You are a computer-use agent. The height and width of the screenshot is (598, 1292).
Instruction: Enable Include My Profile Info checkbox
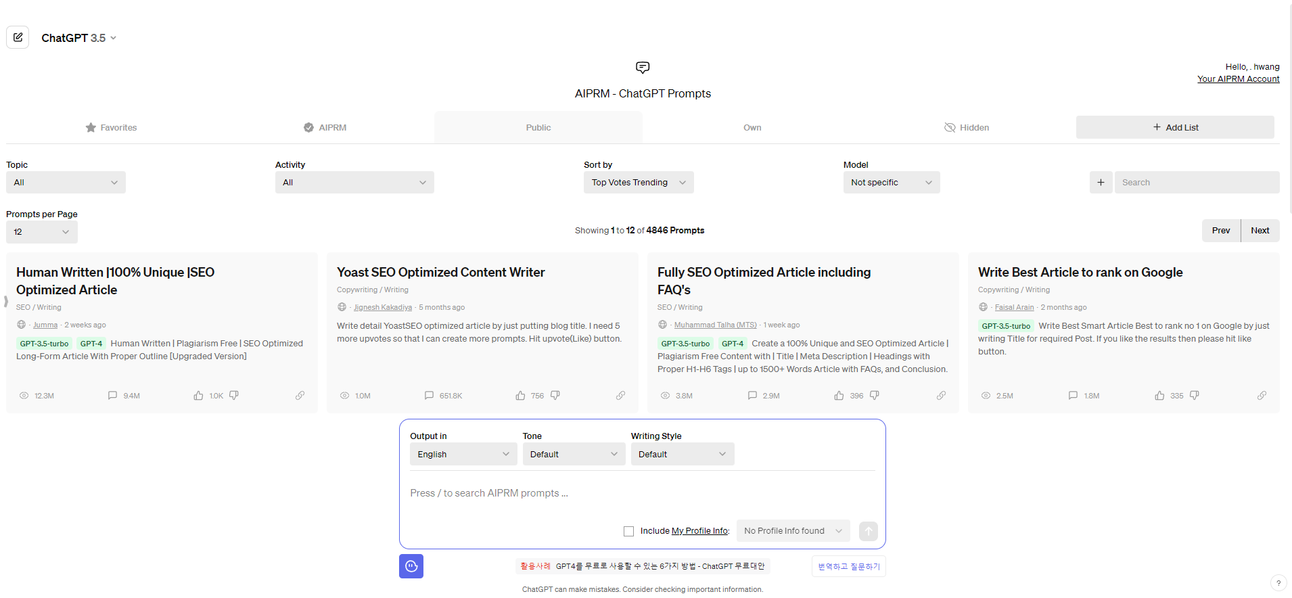(628, 531)
